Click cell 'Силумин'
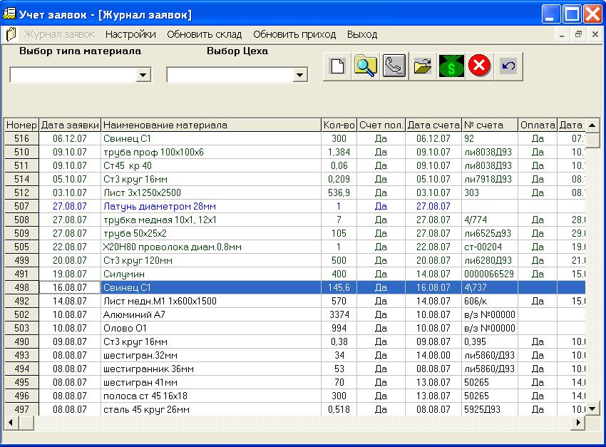This screenshot has width=606, height=447. pos(211,274)
